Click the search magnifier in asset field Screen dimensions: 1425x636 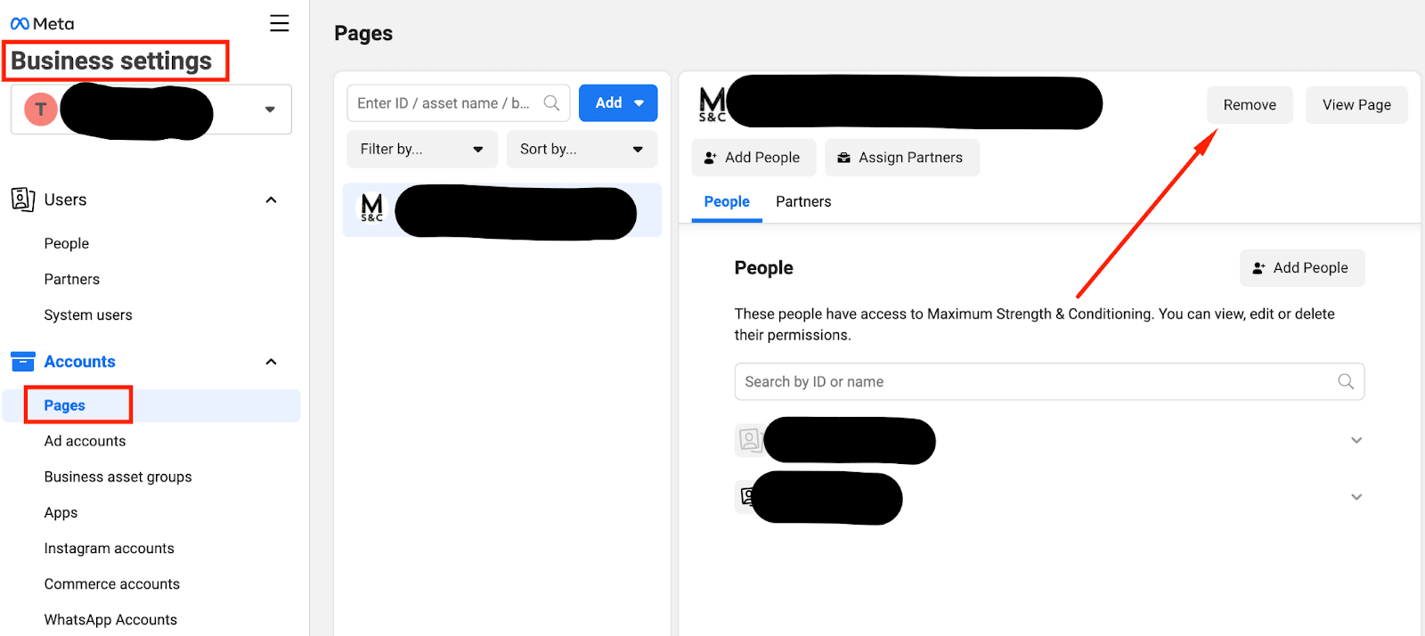click(551, 103)
